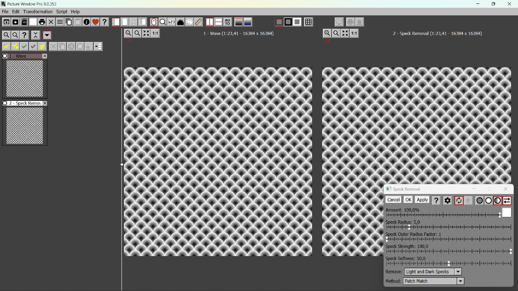This screenshot has height=291, width=518.
Task: Toggle the radio circle beside 1 - Wave
Action: pyautogui.click(x=5, y=56)
